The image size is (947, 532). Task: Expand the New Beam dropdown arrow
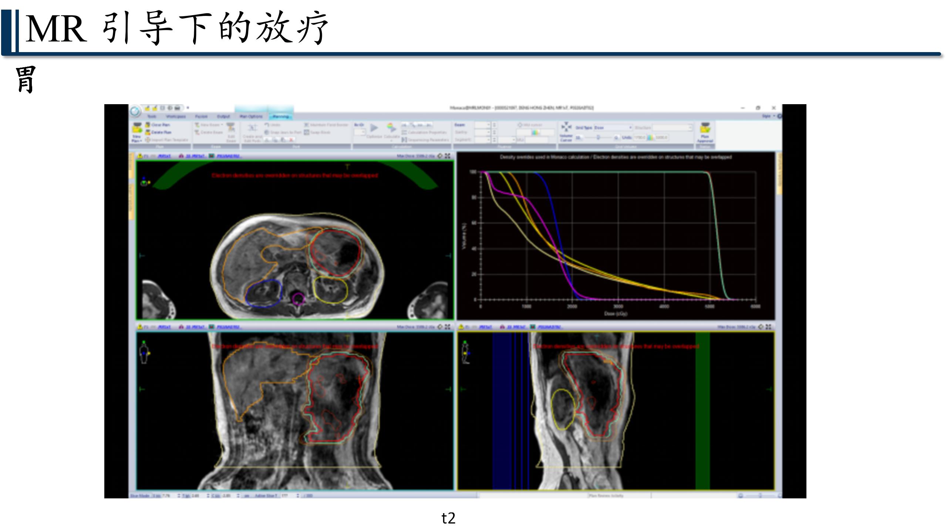pos(222,125)
